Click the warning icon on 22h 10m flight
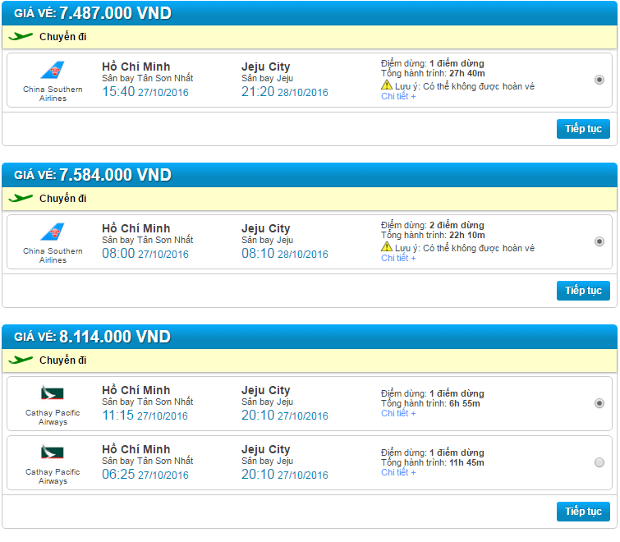 (x=387, y=246)
